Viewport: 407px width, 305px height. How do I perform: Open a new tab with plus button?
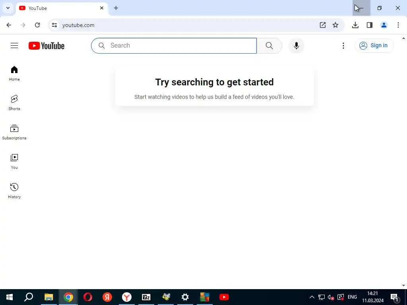pos(116,8)
